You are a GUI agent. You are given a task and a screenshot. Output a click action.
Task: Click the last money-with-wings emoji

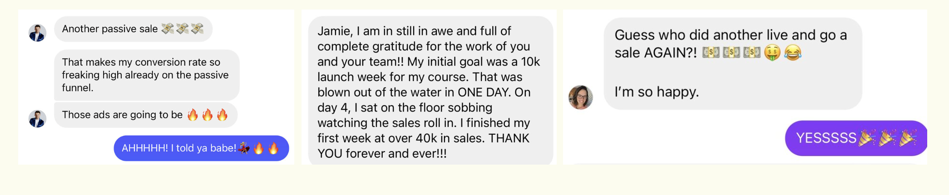click(x=198, y=29)
